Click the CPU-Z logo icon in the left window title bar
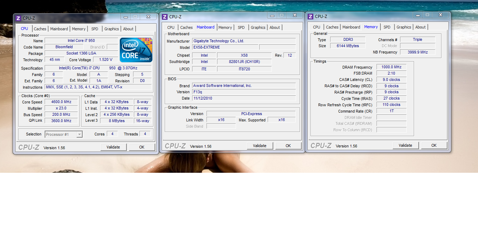 (x=18, y=18)
